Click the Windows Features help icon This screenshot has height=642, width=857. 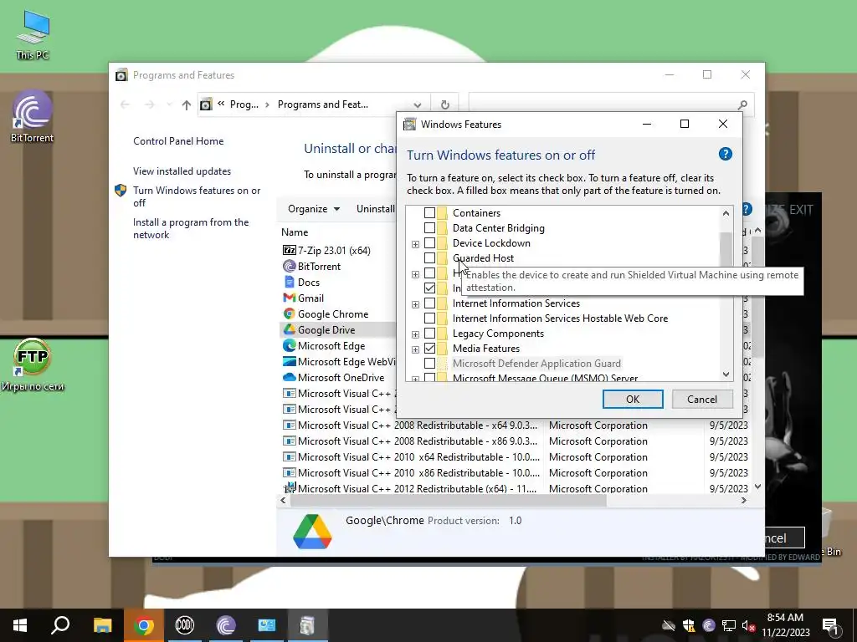pyautogui.click(x=725, y=155)
